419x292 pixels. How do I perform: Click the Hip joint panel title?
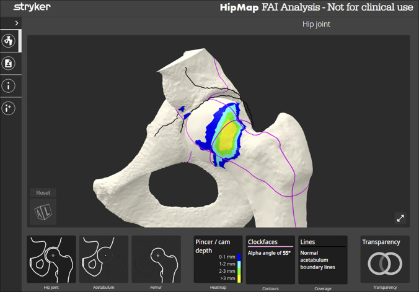pos(316,24)
